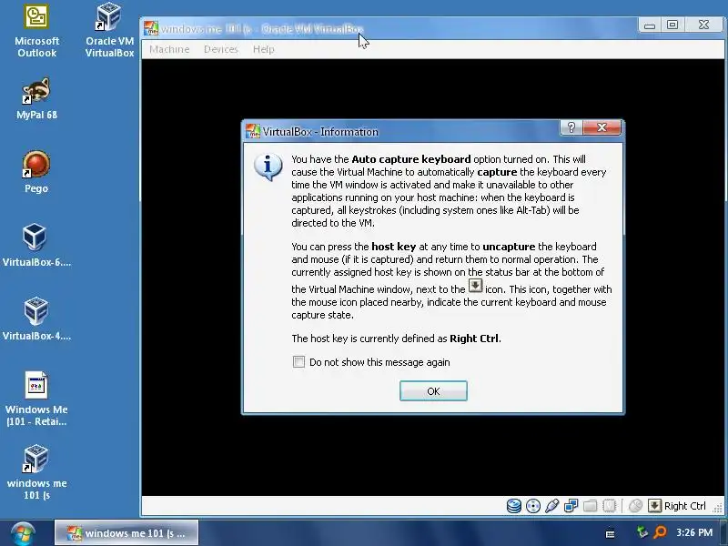Image resolution: width=728 pixels, height=546 pixels.
Task: Click the Windows Start orb
Action: (x=22, y=533)
